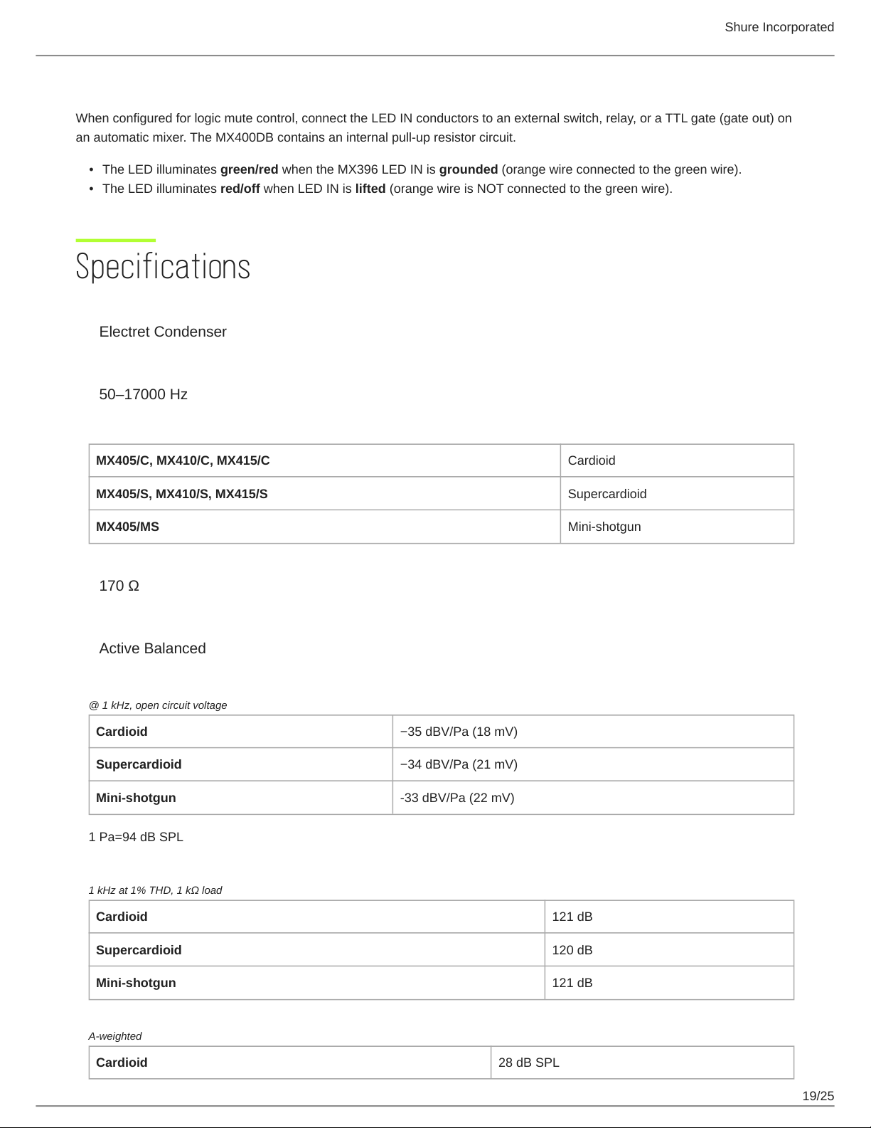871x1128 pixels.
Task: Click the −35 dBV/Pa (18 mV) cell
Action: click(x=593, y=732)
